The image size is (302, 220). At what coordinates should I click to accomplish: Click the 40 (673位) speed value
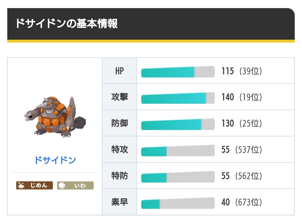pos(242,202)
